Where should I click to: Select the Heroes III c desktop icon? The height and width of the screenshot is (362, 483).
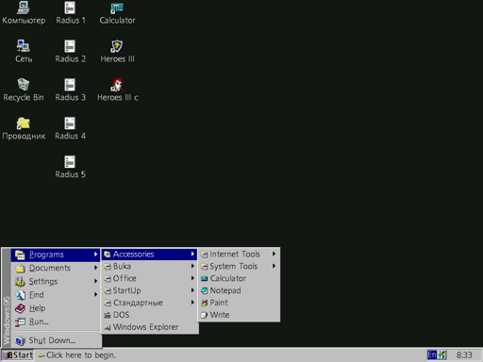pos(117,90)
